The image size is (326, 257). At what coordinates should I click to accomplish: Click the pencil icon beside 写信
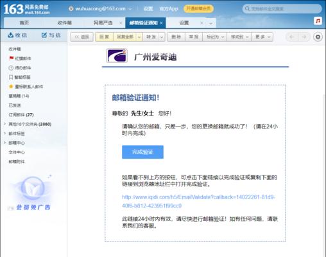(x=44, y=35)
